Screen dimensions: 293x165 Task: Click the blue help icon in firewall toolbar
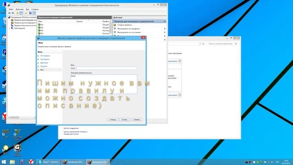[30, 13]
